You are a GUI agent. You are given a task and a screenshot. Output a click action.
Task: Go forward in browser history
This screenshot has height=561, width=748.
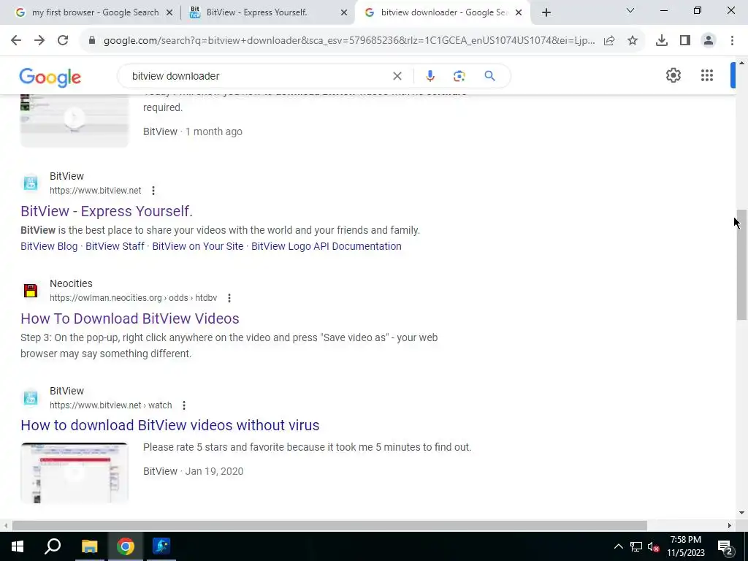pos(39,41)
